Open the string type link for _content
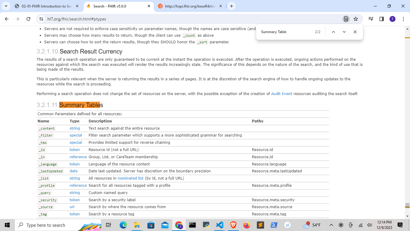 [x=75, y=128]
